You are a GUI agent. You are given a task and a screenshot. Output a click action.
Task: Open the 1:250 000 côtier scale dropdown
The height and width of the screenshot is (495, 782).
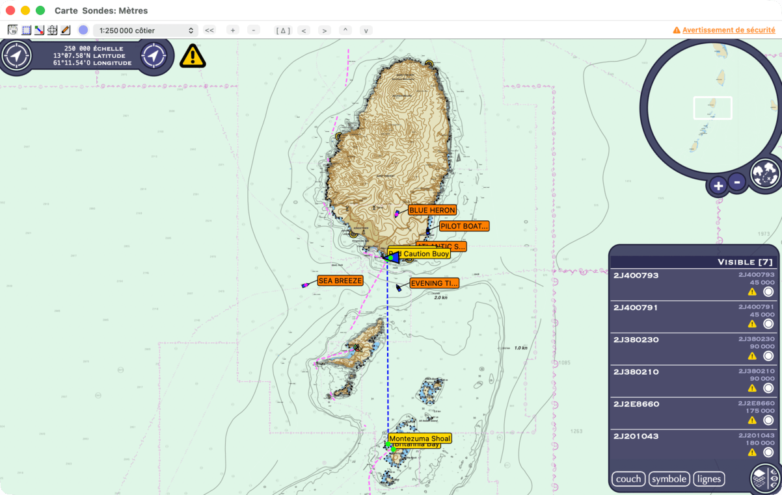pyautogui.click(x=146, y=31)
